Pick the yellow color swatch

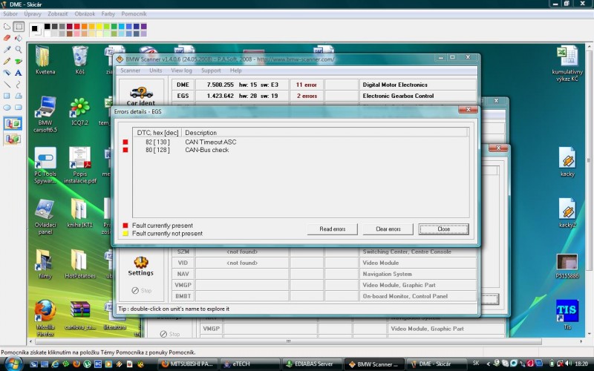(99, 26)
